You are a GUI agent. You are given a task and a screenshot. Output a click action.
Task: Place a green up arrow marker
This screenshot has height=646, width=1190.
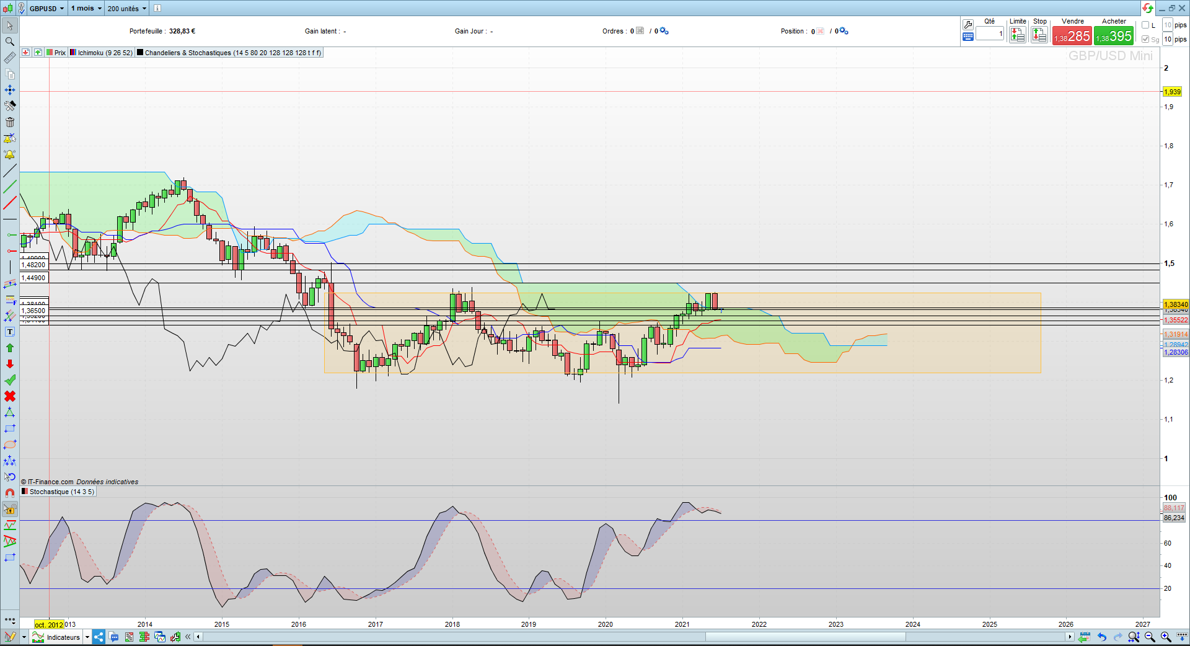click(10, 348)
